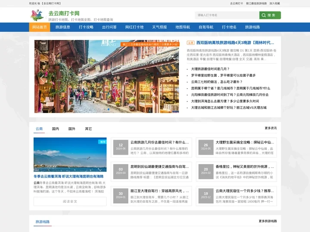Open 云南三七粉的做法 article link
The width and height of the screenshot is (310, 232).
point(217,82)
